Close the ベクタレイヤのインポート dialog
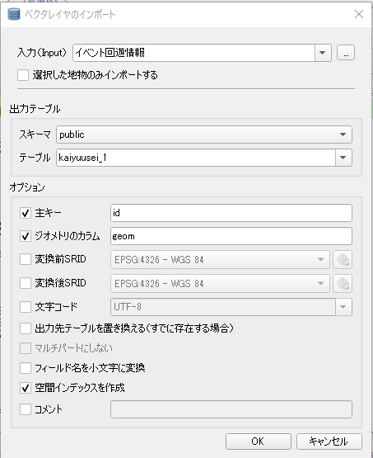 click(x=359, y=14)
